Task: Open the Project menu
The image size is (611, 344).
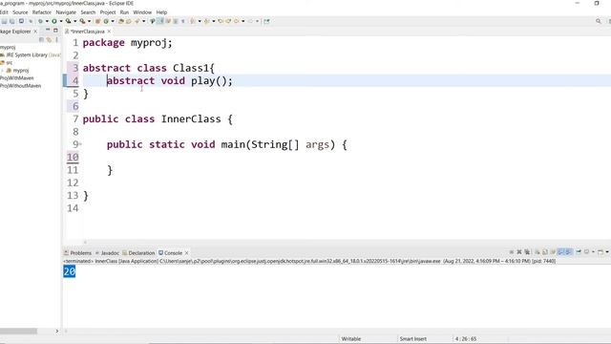Action: click(x=108, y=12)
